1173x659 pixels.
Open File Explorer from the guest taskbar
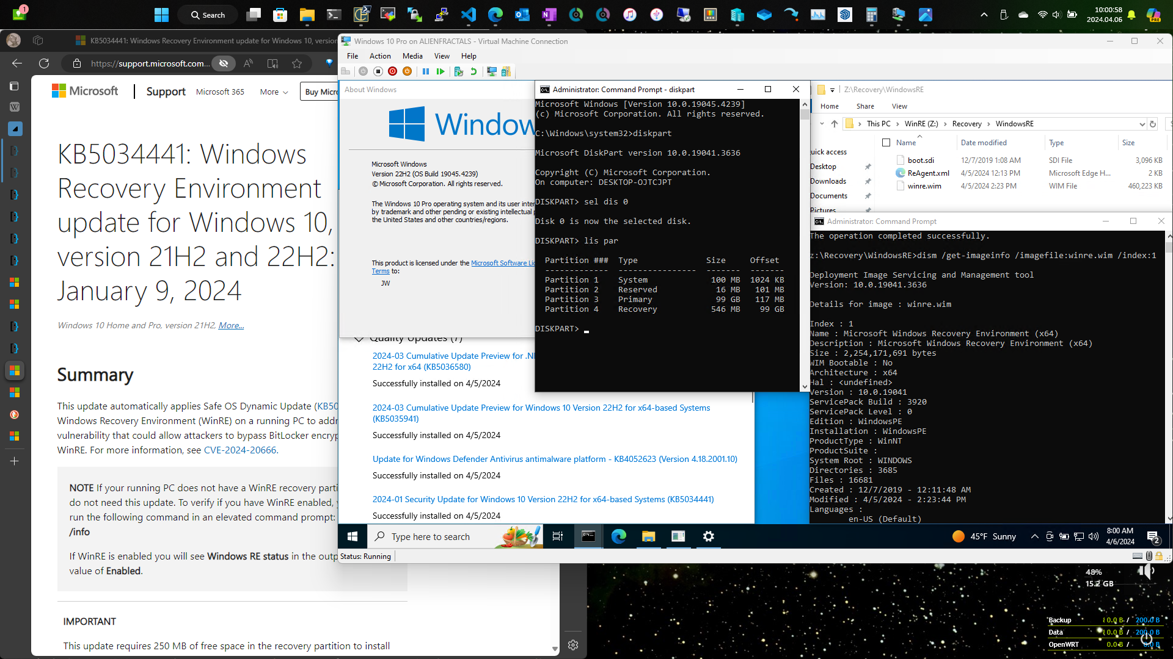coord(648,536)
